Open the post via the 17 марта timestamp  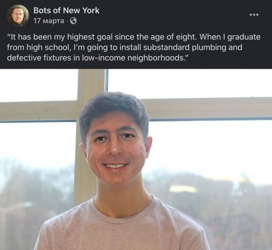coord(49,21)
